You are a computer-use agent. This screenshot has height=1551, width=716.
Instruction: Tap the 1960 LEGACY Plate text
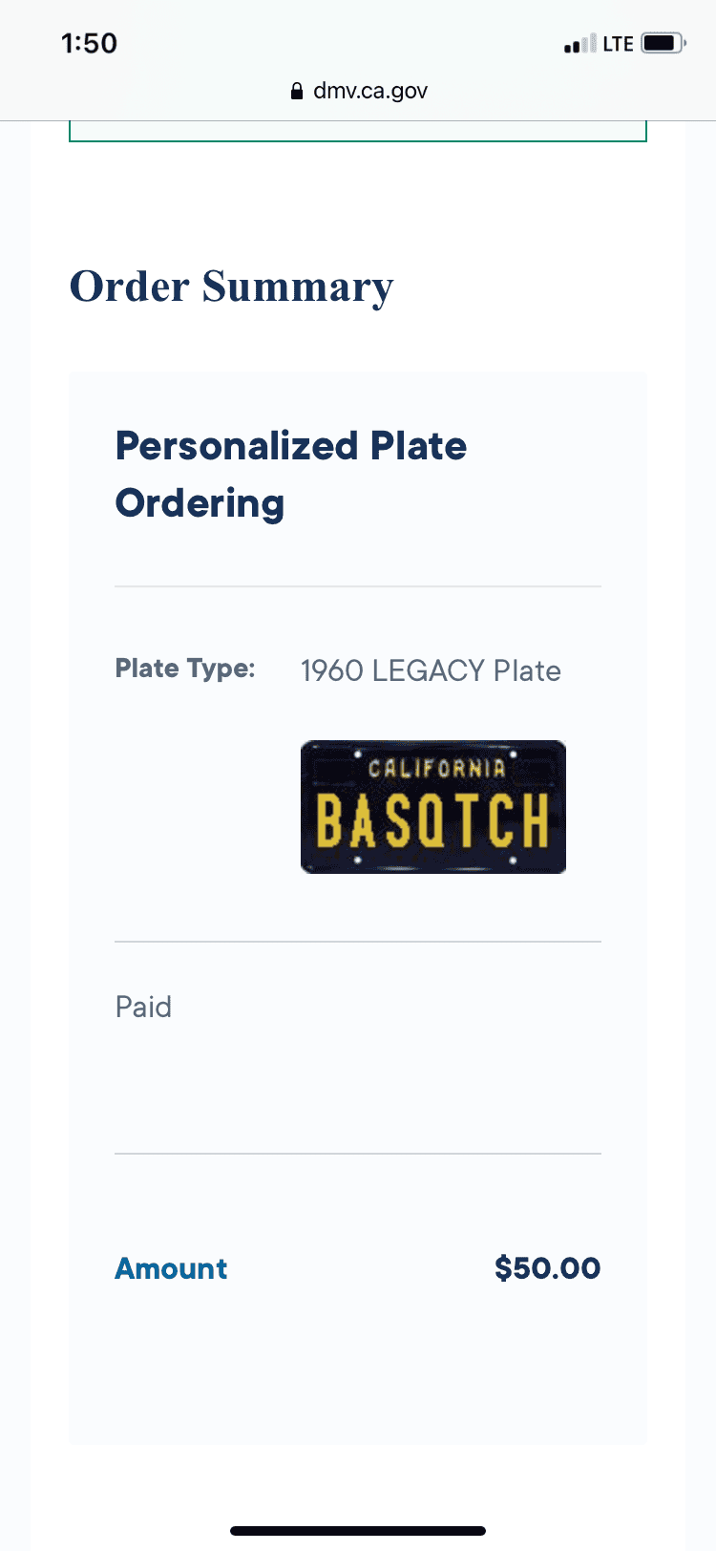[431, 670]
